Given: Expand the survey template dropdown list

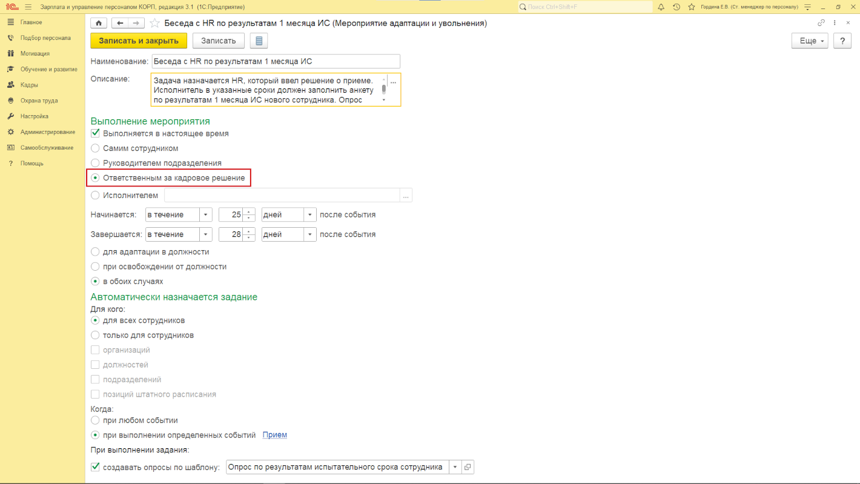Looking at the screenshot, I should click(x=454, y=467).
